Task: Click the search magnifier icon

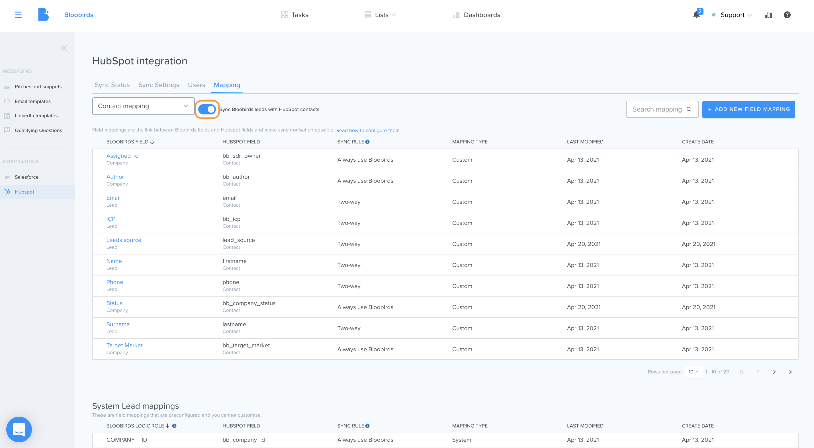Action: click(689, 109)
